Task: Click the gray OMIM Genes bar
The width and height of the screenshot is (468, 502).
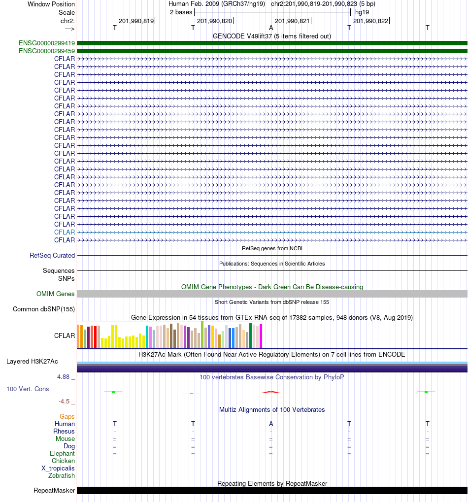Action: click(x=272, y=294)
